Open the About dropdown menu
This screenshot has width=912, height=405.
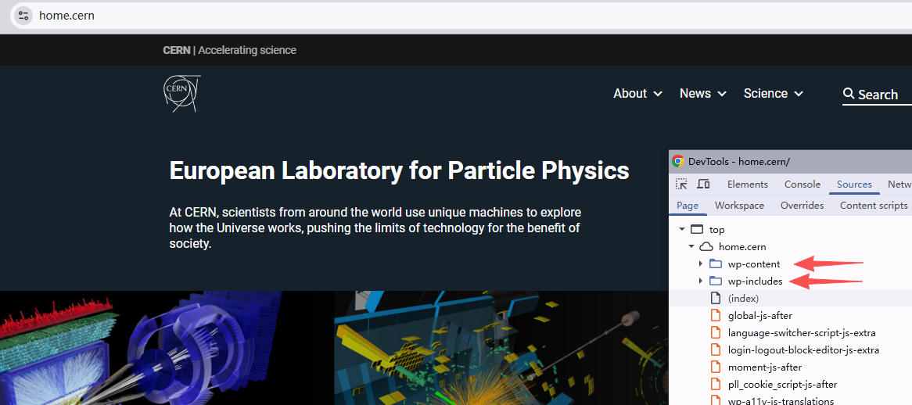(x=637, y=94)
